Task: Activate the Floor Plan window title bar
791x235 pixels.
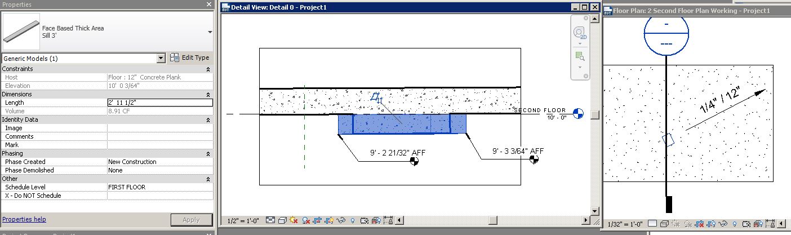Action: pyautogui.click(x=696, y=10)
